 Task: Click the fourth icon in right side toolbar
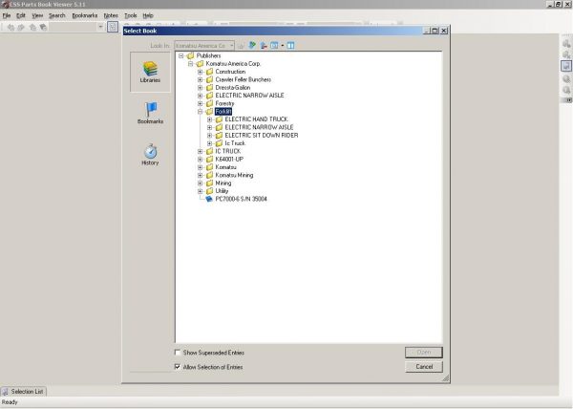tap(566, 78)
